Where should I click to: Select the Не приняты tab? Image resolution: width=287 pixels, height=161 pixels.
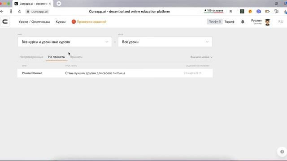pos(57,57)
